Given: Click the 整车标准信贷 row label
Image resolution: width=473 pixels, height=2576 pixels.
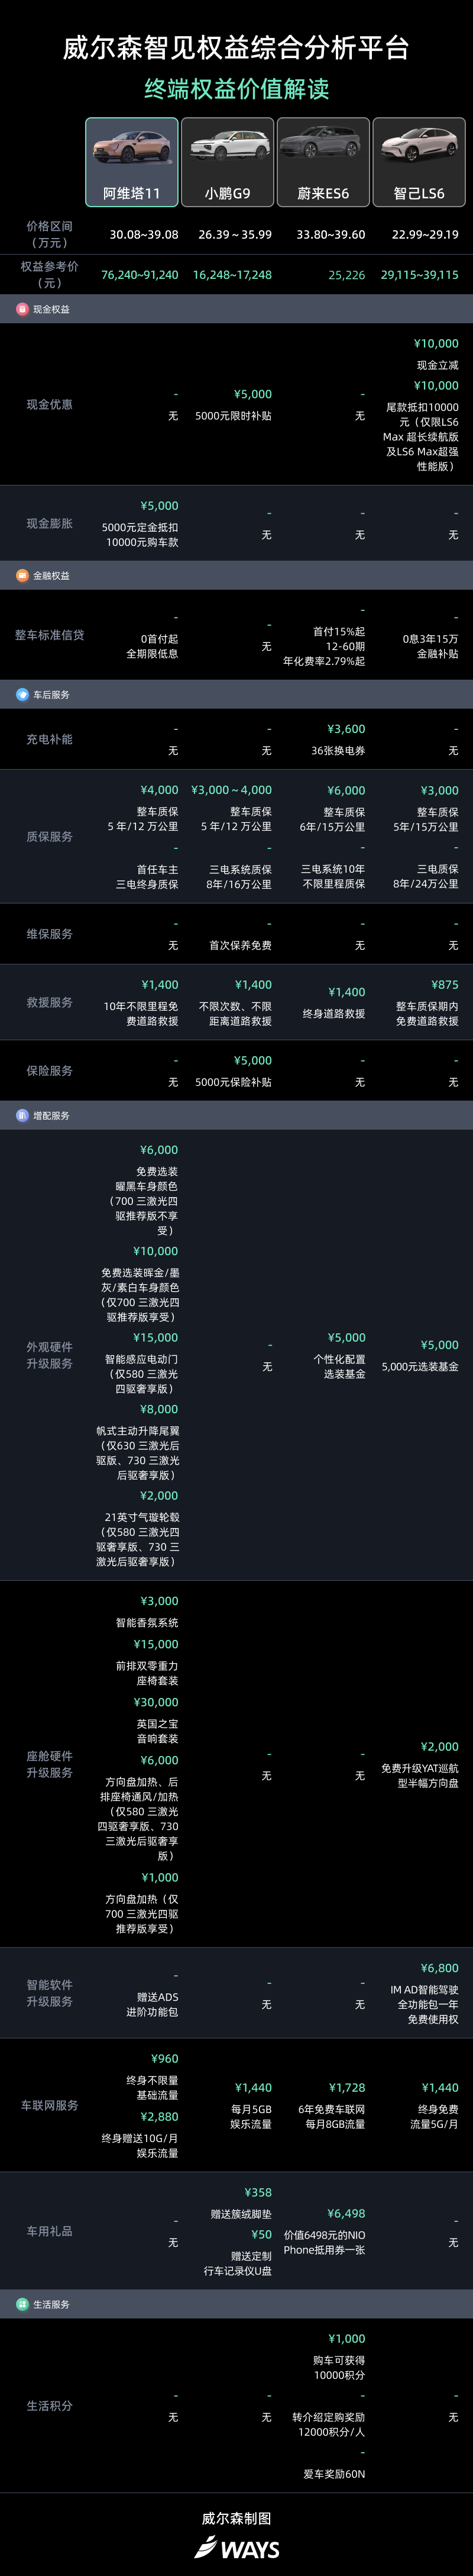Looking at the screenshot, I should click(x=49, y=635).
